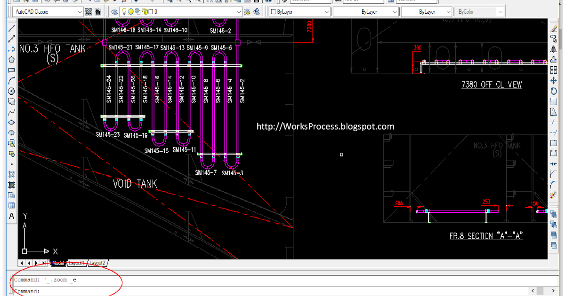
Task: Activate the Rotate tool in the Modify toolbar
Action: pyautogui.click(x=554, y=91)
